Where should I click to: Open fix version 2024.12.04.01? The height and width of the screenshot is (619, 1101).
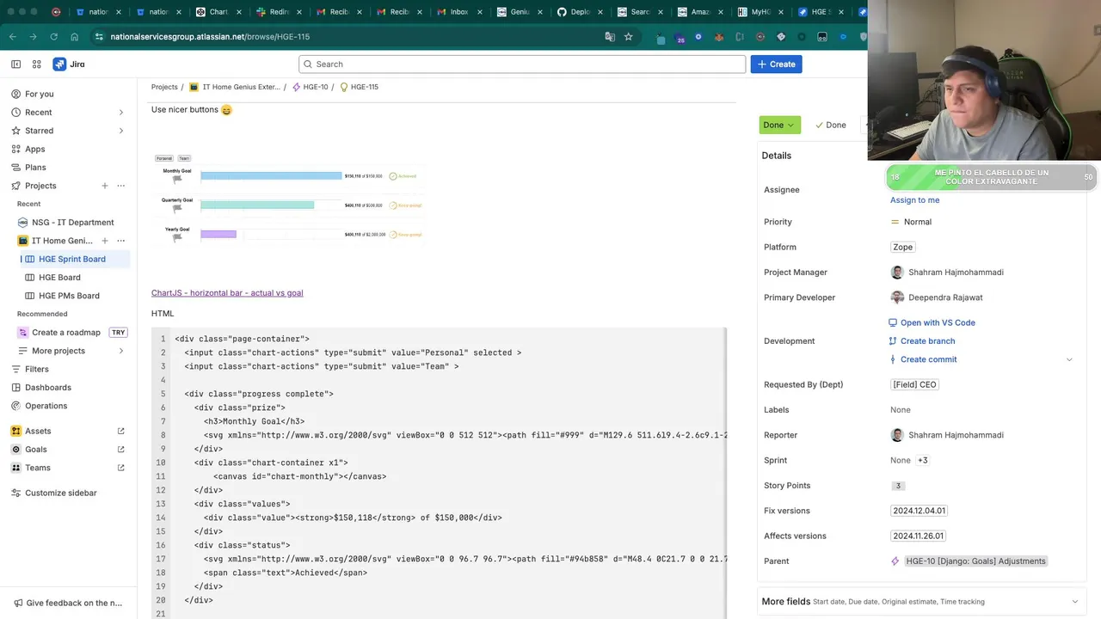coord(919,511)
